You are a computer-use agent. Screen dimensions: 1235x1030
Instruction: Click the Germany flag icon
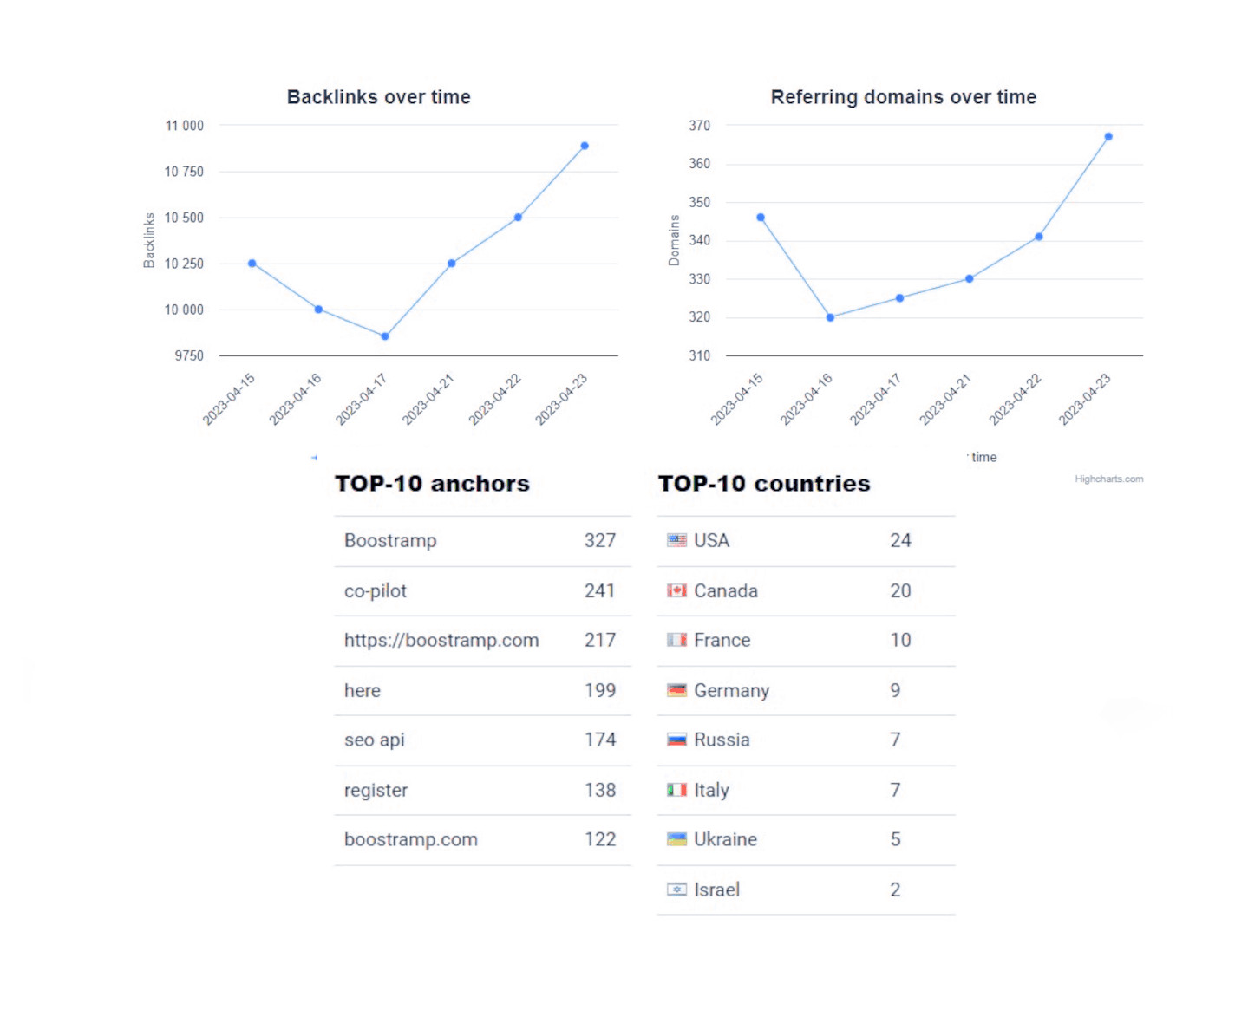coord(676,690)
